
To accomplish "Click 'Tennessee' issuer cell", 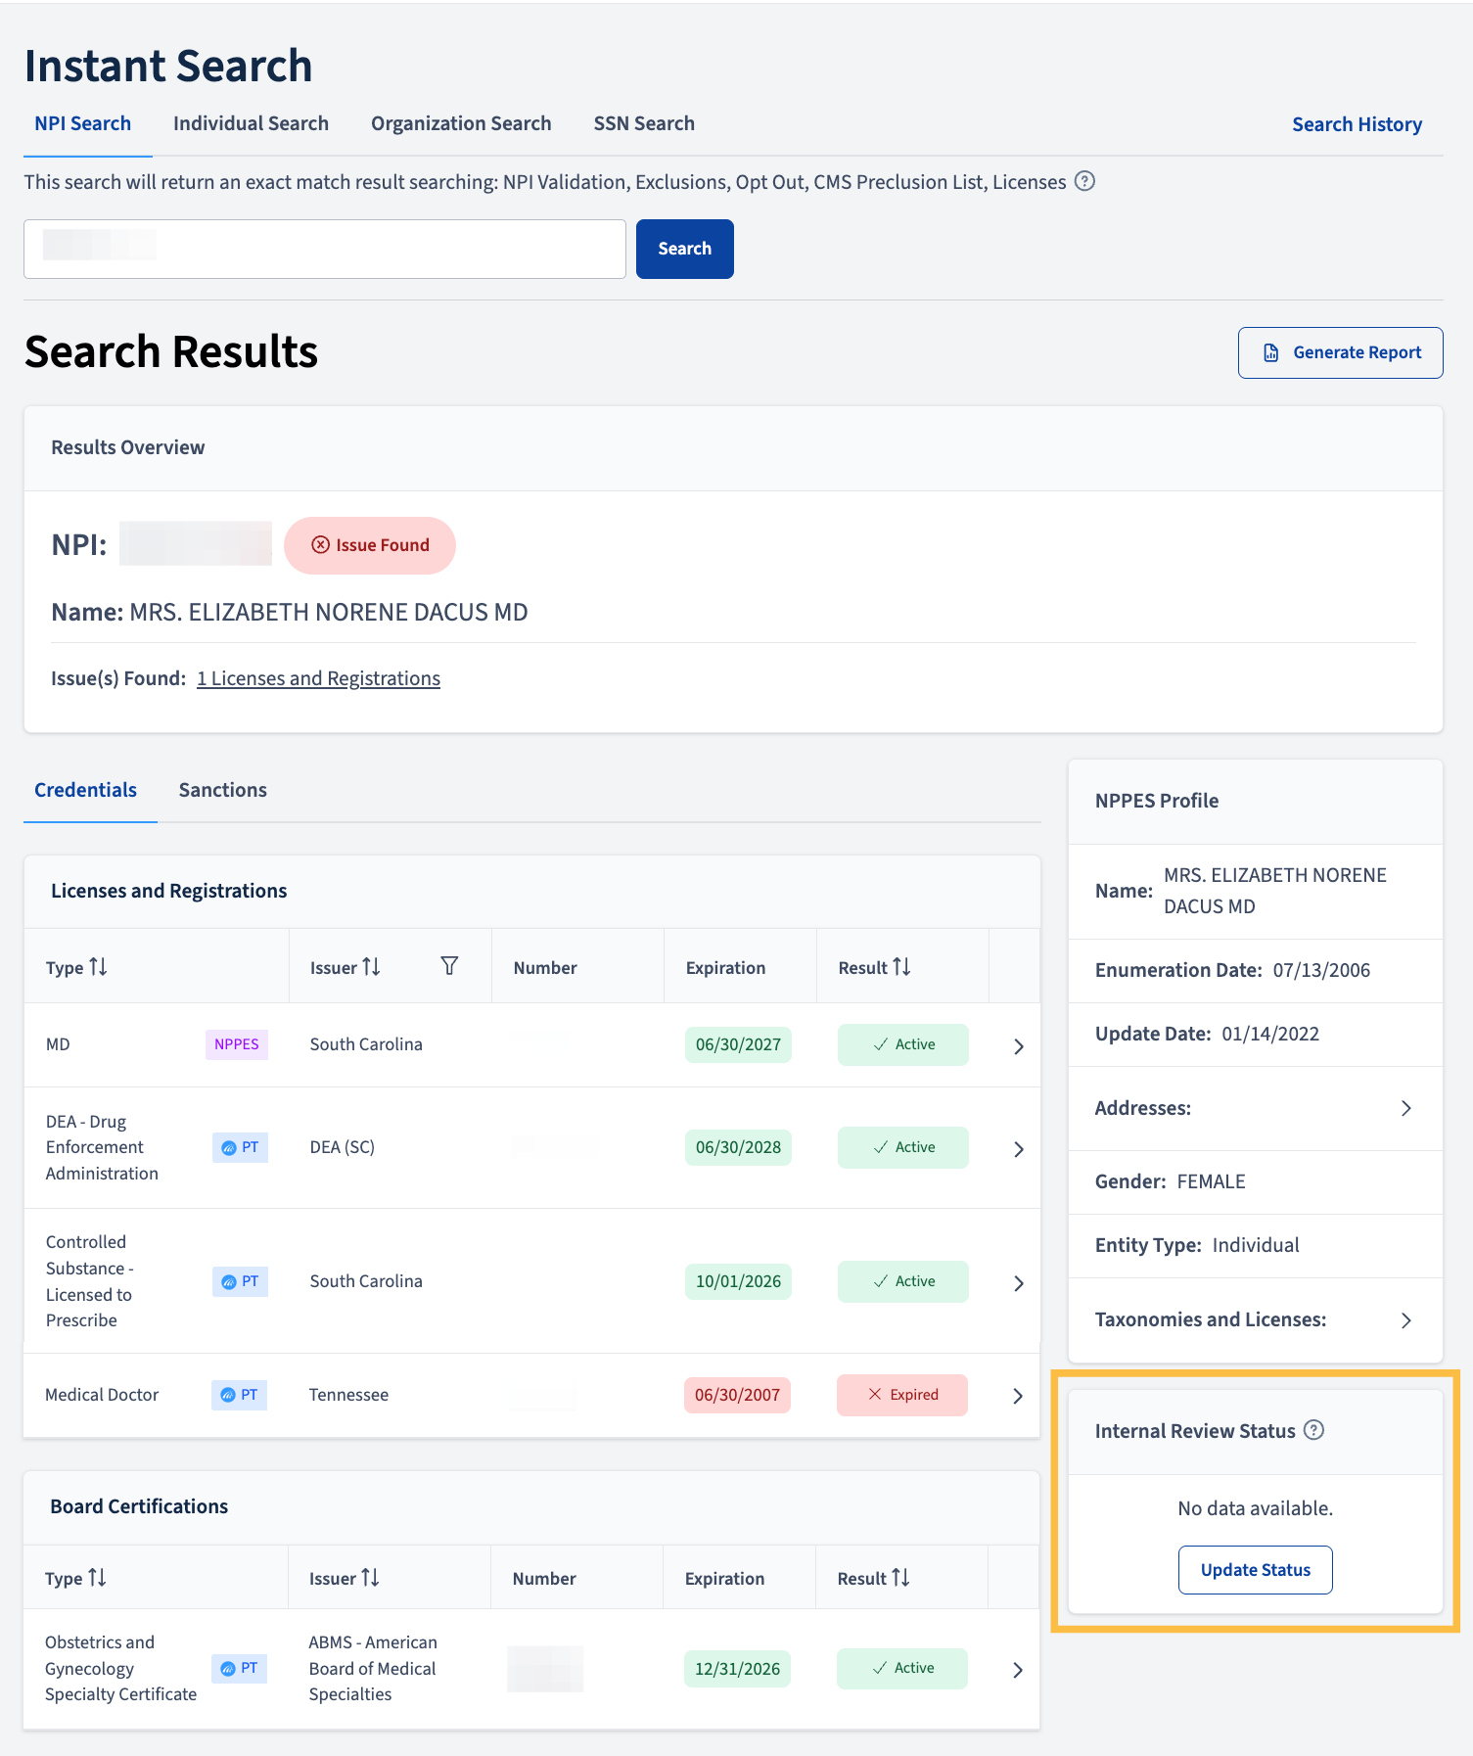I will (x=348, y=1395).
